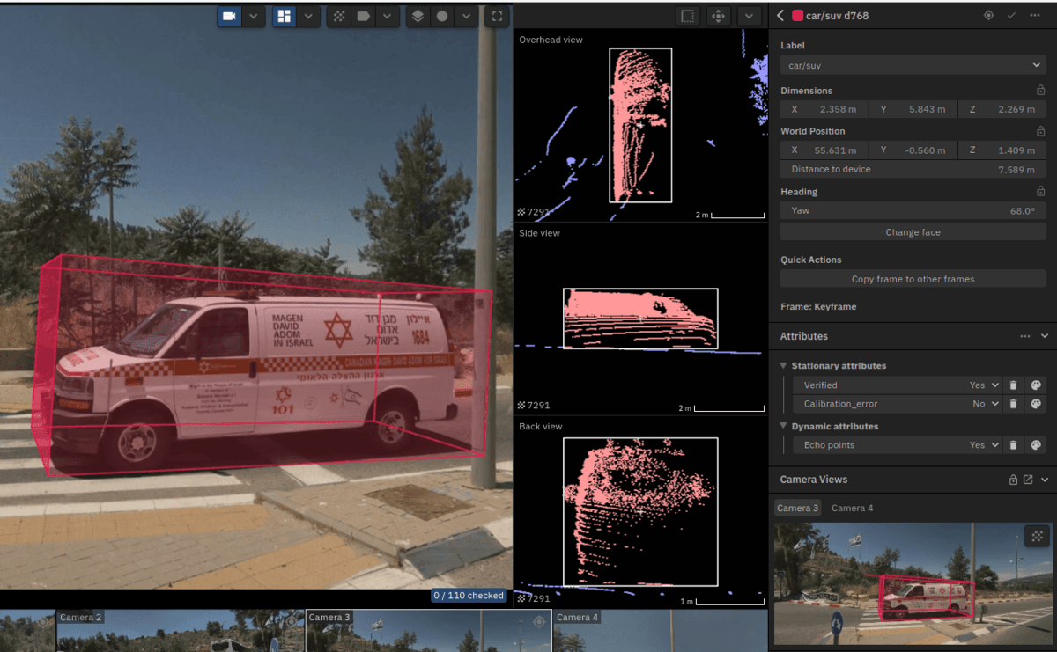Viewport: 1057px width, 652px height.
Task: Select the camera view mode icon
Action: point(229,16)
